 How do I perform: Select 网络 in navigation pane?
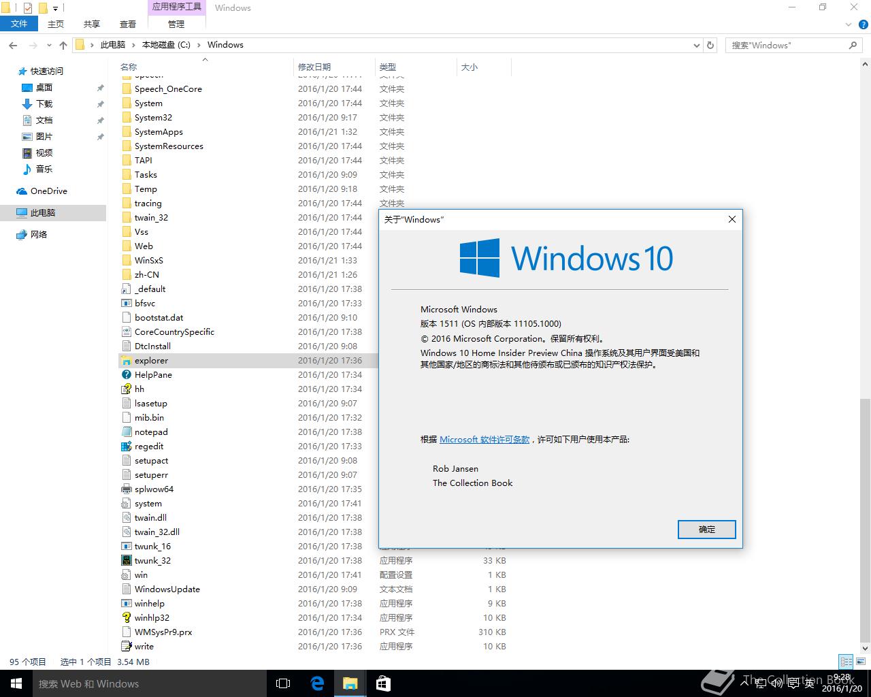(x=39, y=235)
